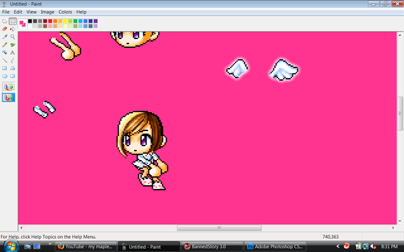Click the vertical scrollbar down arrow

click(400, 221)
